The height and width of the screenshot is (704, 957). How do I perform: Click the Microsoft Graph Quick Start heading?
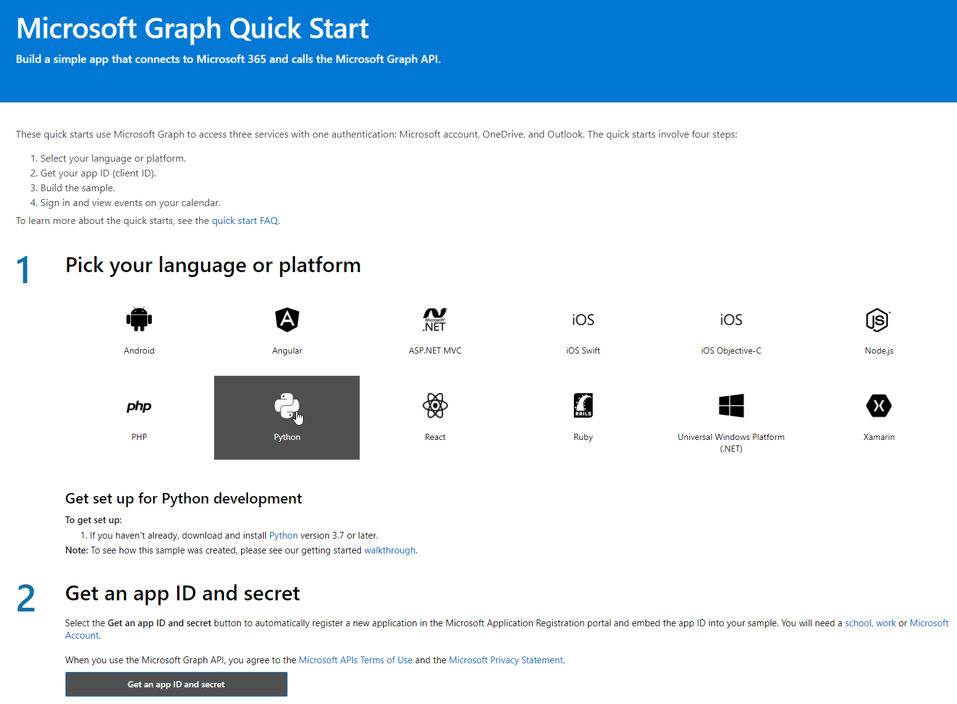(193, 29)
